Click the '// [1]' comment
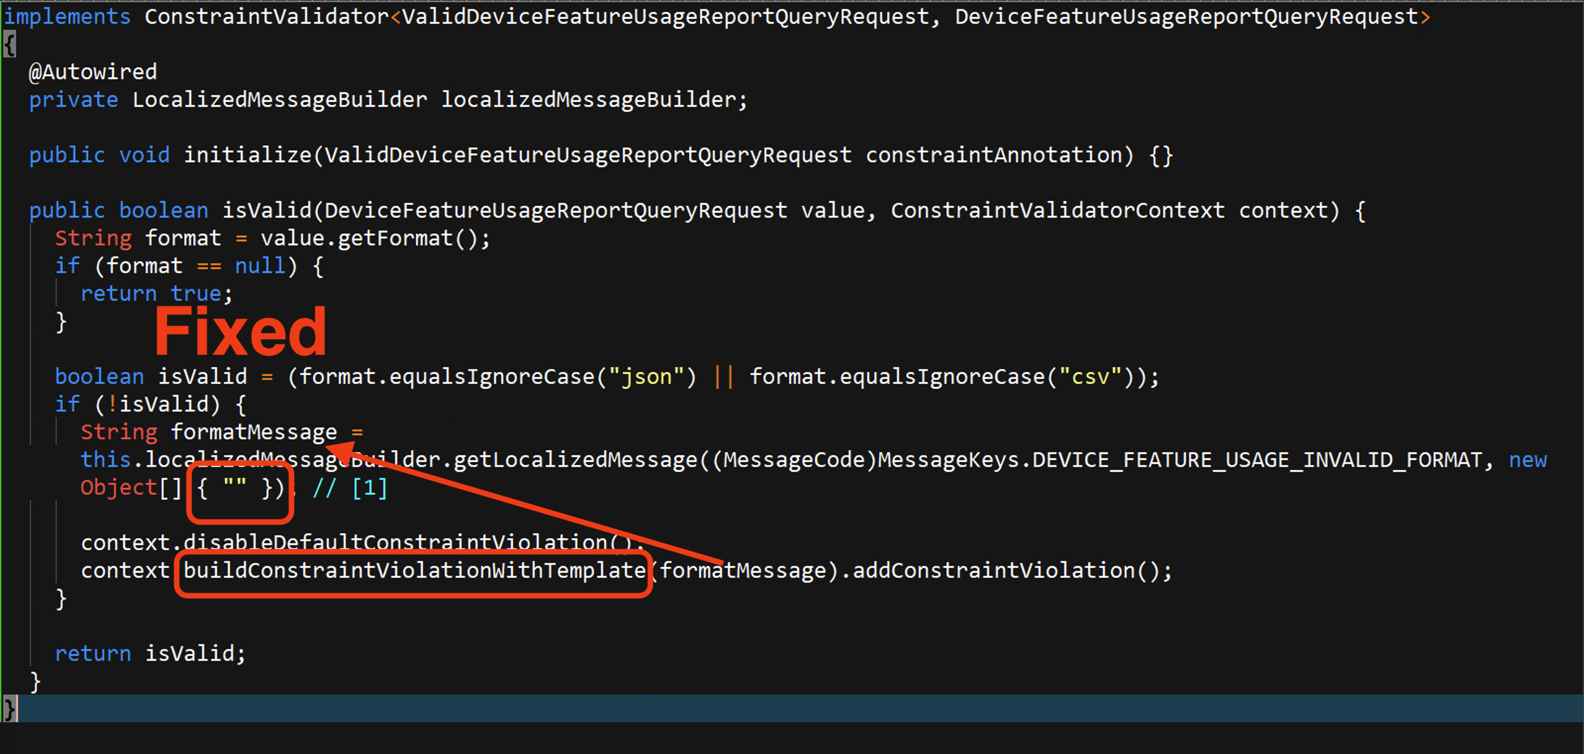1584x754 pixels. click(x=350, y=488)
